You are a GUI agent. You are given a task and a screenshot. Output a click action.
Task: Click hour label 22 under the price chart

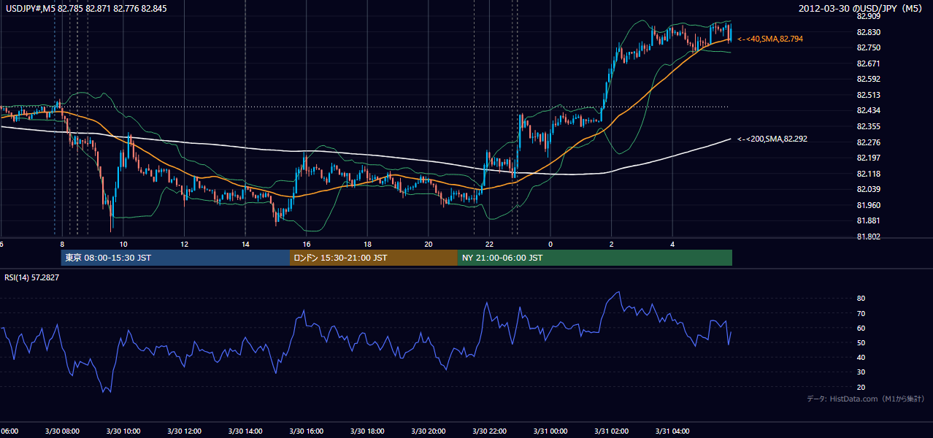[490, 245]
